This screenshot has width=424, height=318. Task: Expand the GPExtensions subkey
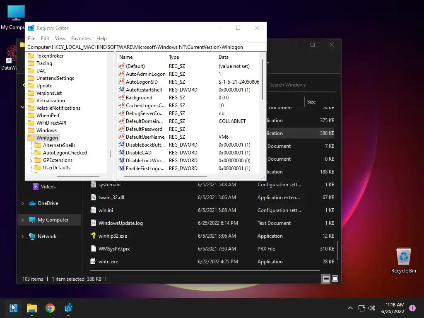tap(31, 160)
